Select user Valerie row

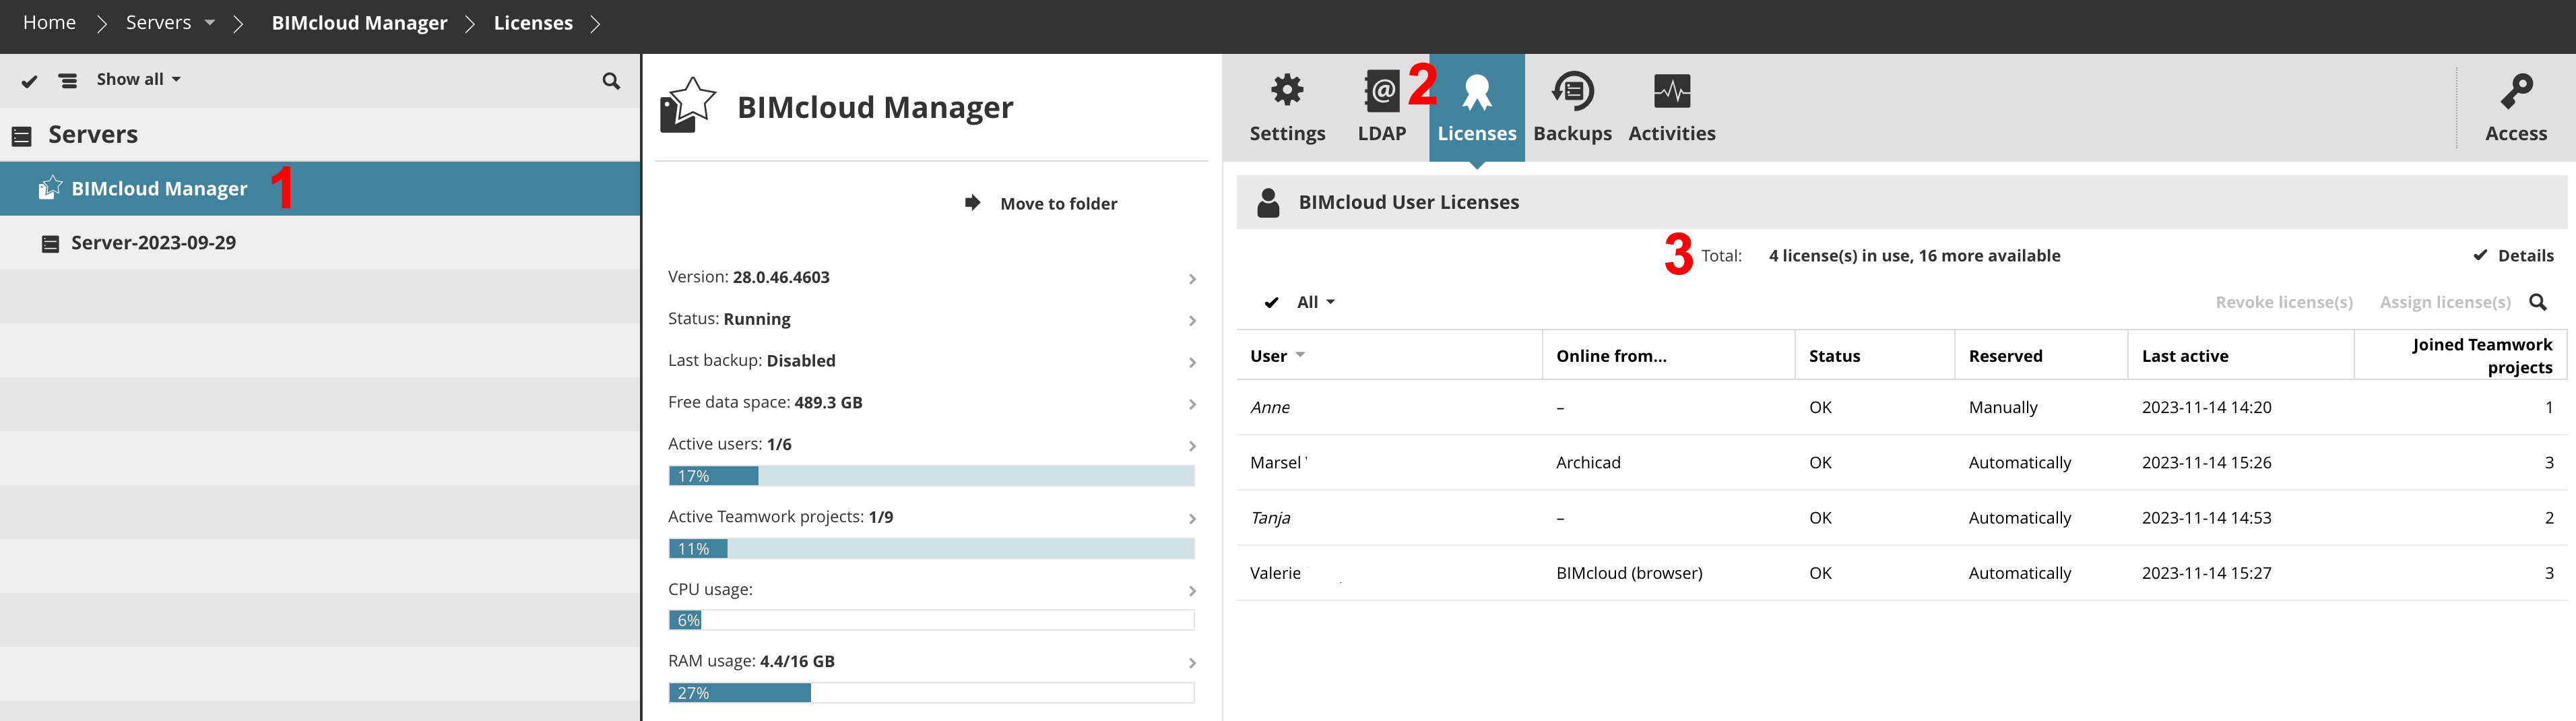point(1901,573)
